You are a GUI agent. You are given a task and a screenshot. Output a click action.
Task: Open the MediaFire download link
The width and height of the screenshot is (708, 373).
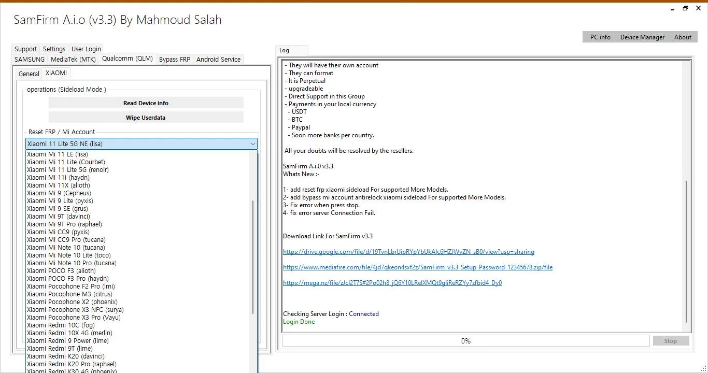pyautogui.click(x=418, y=267)
